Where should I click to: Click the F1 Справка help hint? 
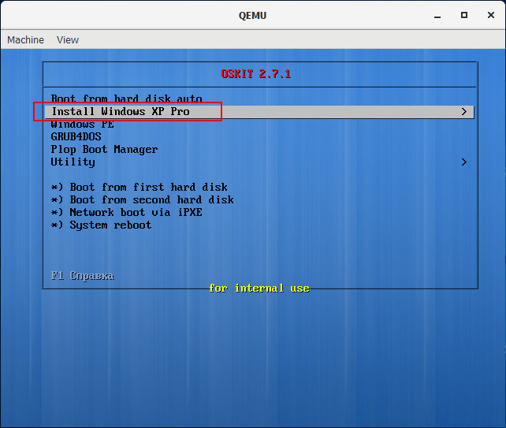(x=83, y=276)
